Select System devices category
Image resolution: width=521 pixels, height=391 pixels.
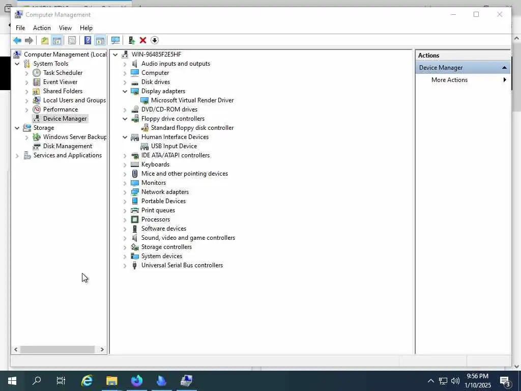click(x=162, y=256)
